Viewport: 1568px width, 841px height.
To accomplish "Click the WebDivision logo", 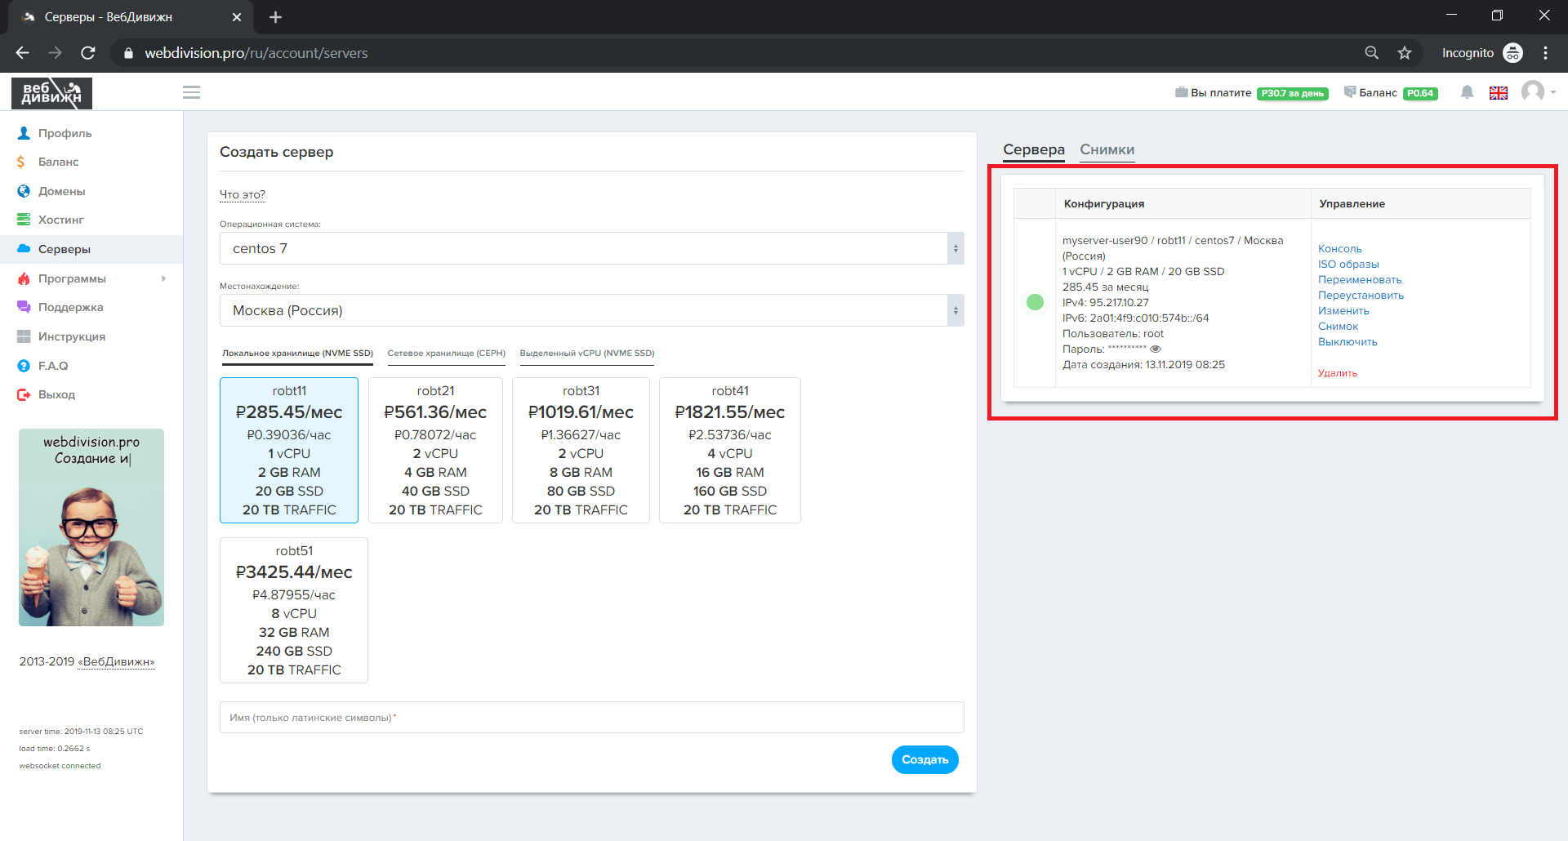I will (x=51, y=93).
